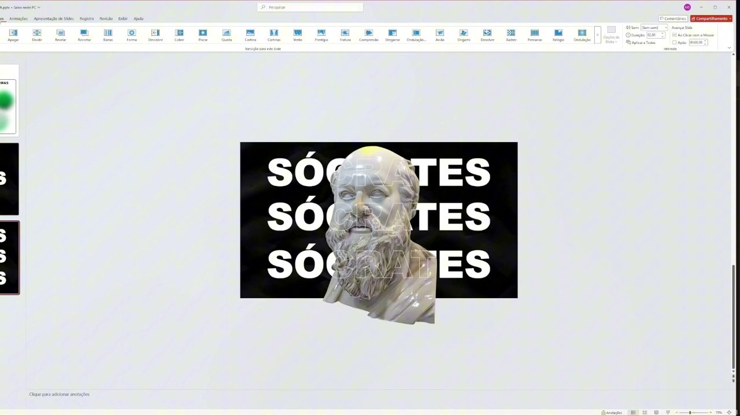
Task: Collapse the ribbon with the chevron
Action: point(729,48)
